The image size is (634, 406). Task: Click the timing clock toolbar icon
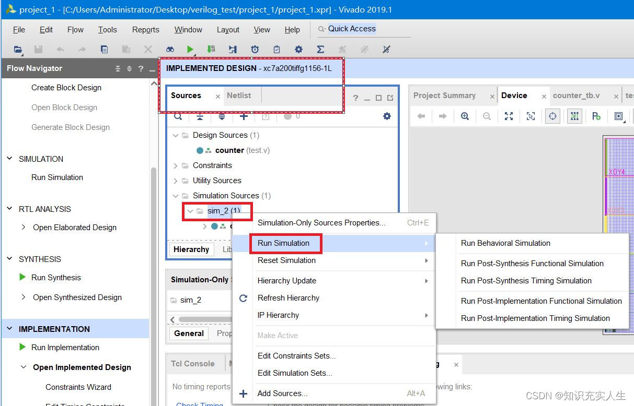coord(255,50)
